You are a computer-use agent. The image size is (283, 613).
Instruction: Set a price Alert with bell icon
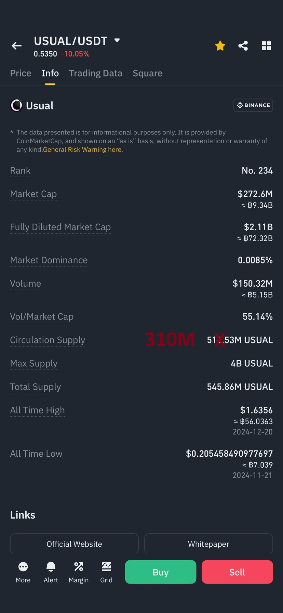click(51, 572)
